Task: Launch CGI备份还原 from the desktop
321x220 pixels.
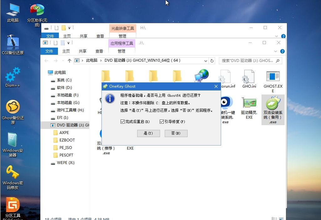Action: [x=13, y=45]
